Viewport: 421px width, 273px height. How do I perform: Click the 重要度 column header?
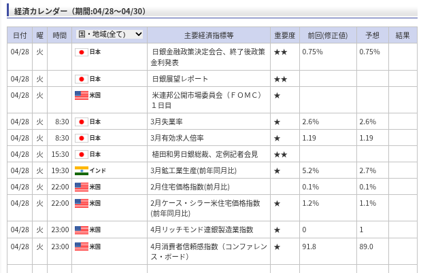click(284, 35)
